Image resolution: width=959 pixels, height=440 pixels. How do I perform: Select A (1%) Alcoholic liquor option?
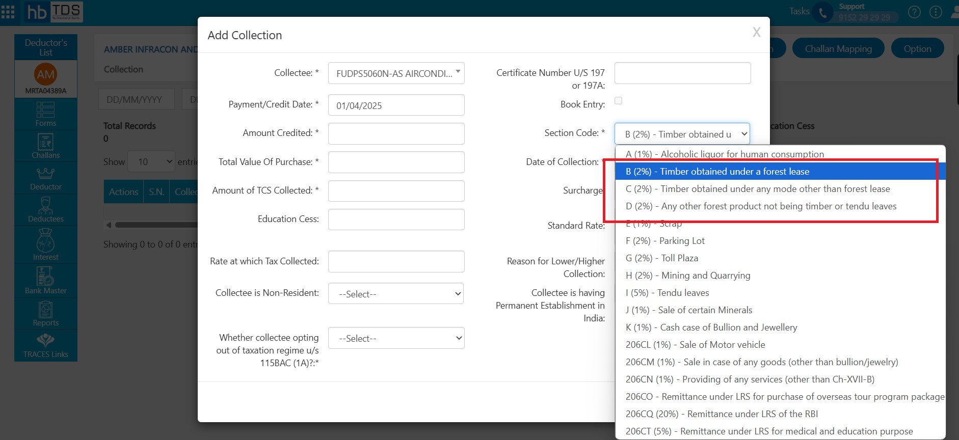pyautogui.click(x=780, y=154)
